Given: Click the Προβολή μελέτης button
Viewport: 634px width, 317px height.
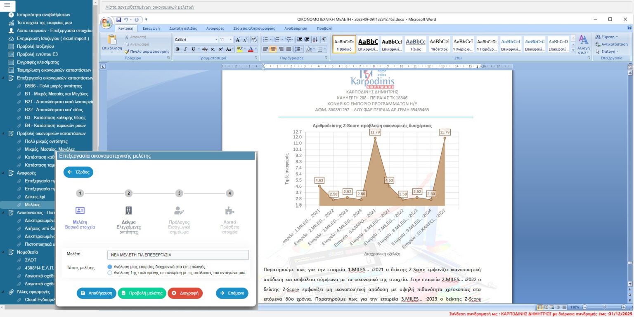Looking at the screenshot, I should pos(142,293).
